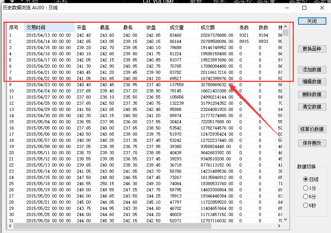Click the 250.15 high price cell

coord(107,184)
